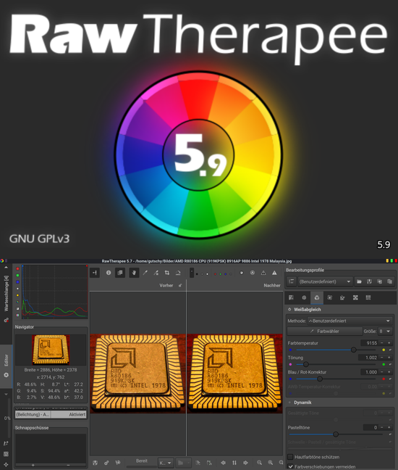The image size is (398, 470).
Task: Toggle luminance (white) histogram display
Action: pos(17,289)
